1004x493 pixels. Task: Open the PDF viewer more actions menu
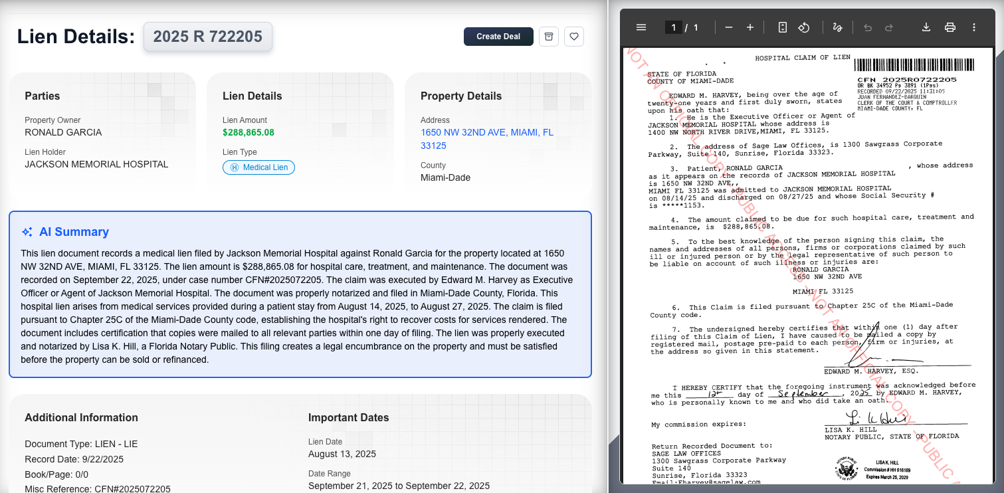tap(974, 27)
